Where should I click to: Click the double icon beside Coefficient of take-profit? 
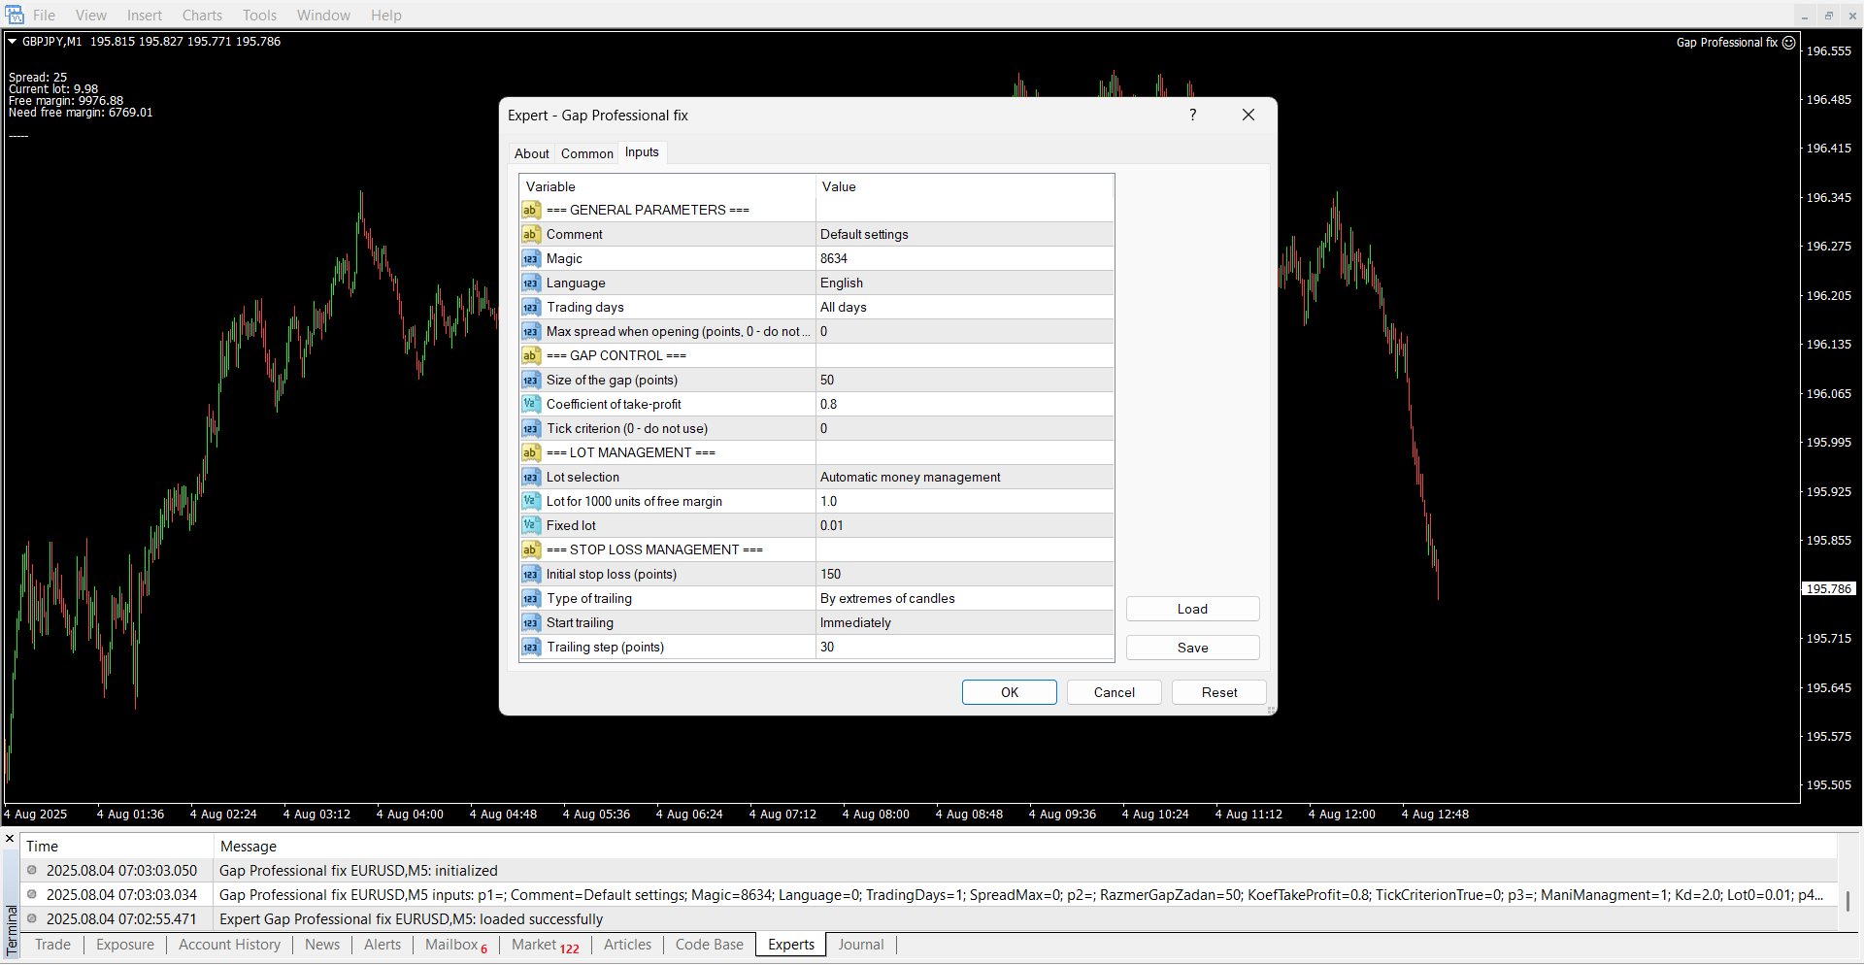[x=530, y=405]
